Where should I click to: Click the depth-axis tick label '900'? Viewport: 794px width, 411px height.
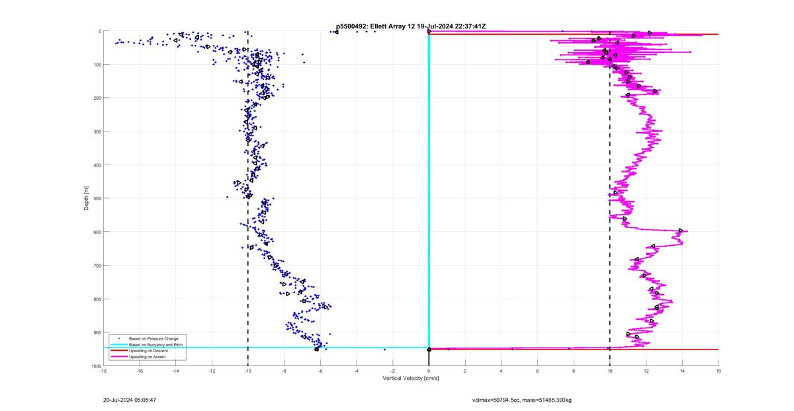pyautogui.click(x=96, y=332)
